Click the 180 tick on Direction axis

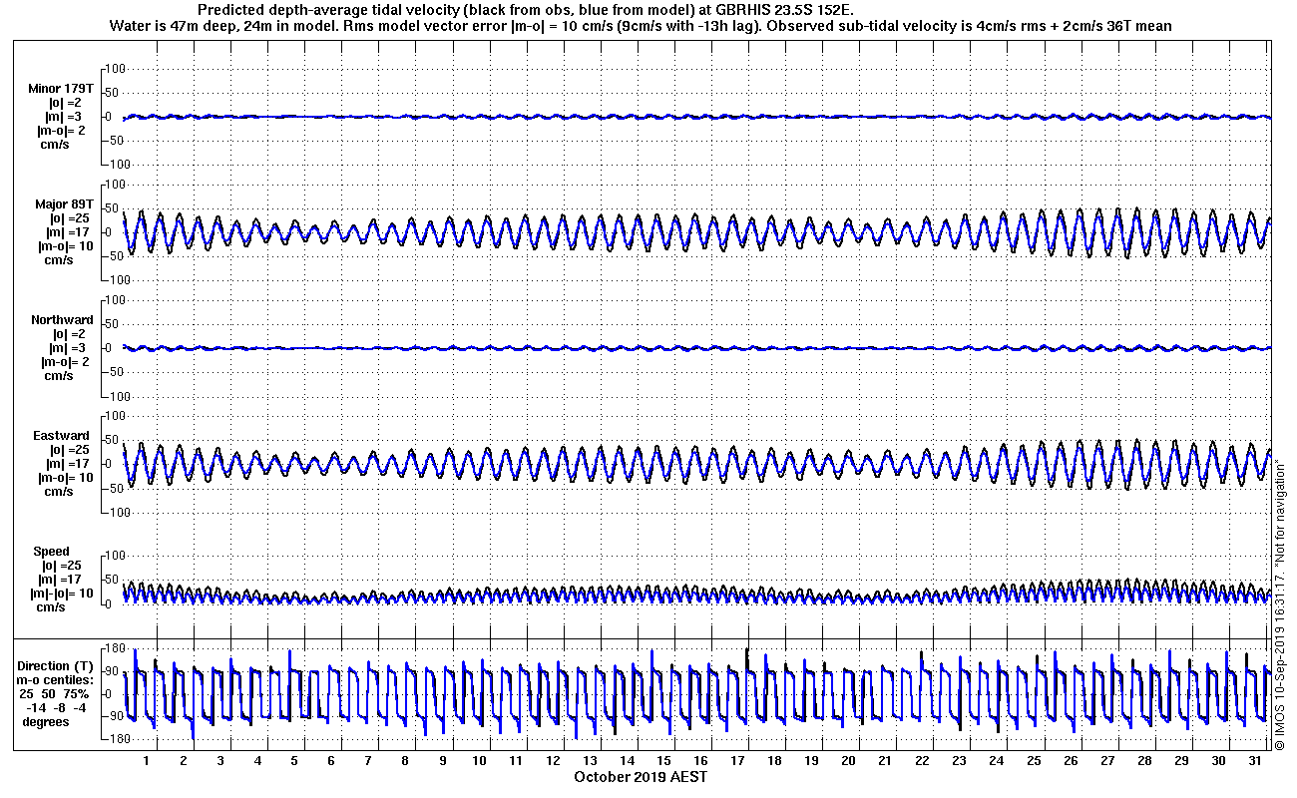(x=113, y=649)
